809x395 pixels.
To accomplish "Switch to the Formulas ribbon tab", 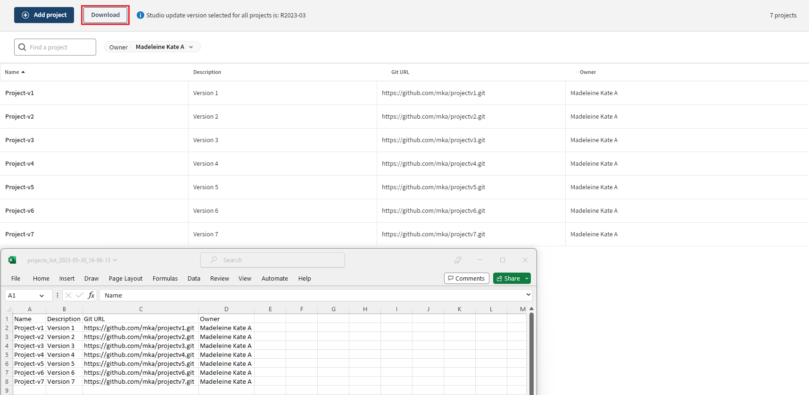I will [165, 279].
